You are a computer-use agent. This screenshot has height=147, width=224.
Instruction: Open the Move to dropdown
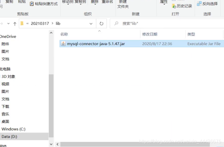point(68,2)
